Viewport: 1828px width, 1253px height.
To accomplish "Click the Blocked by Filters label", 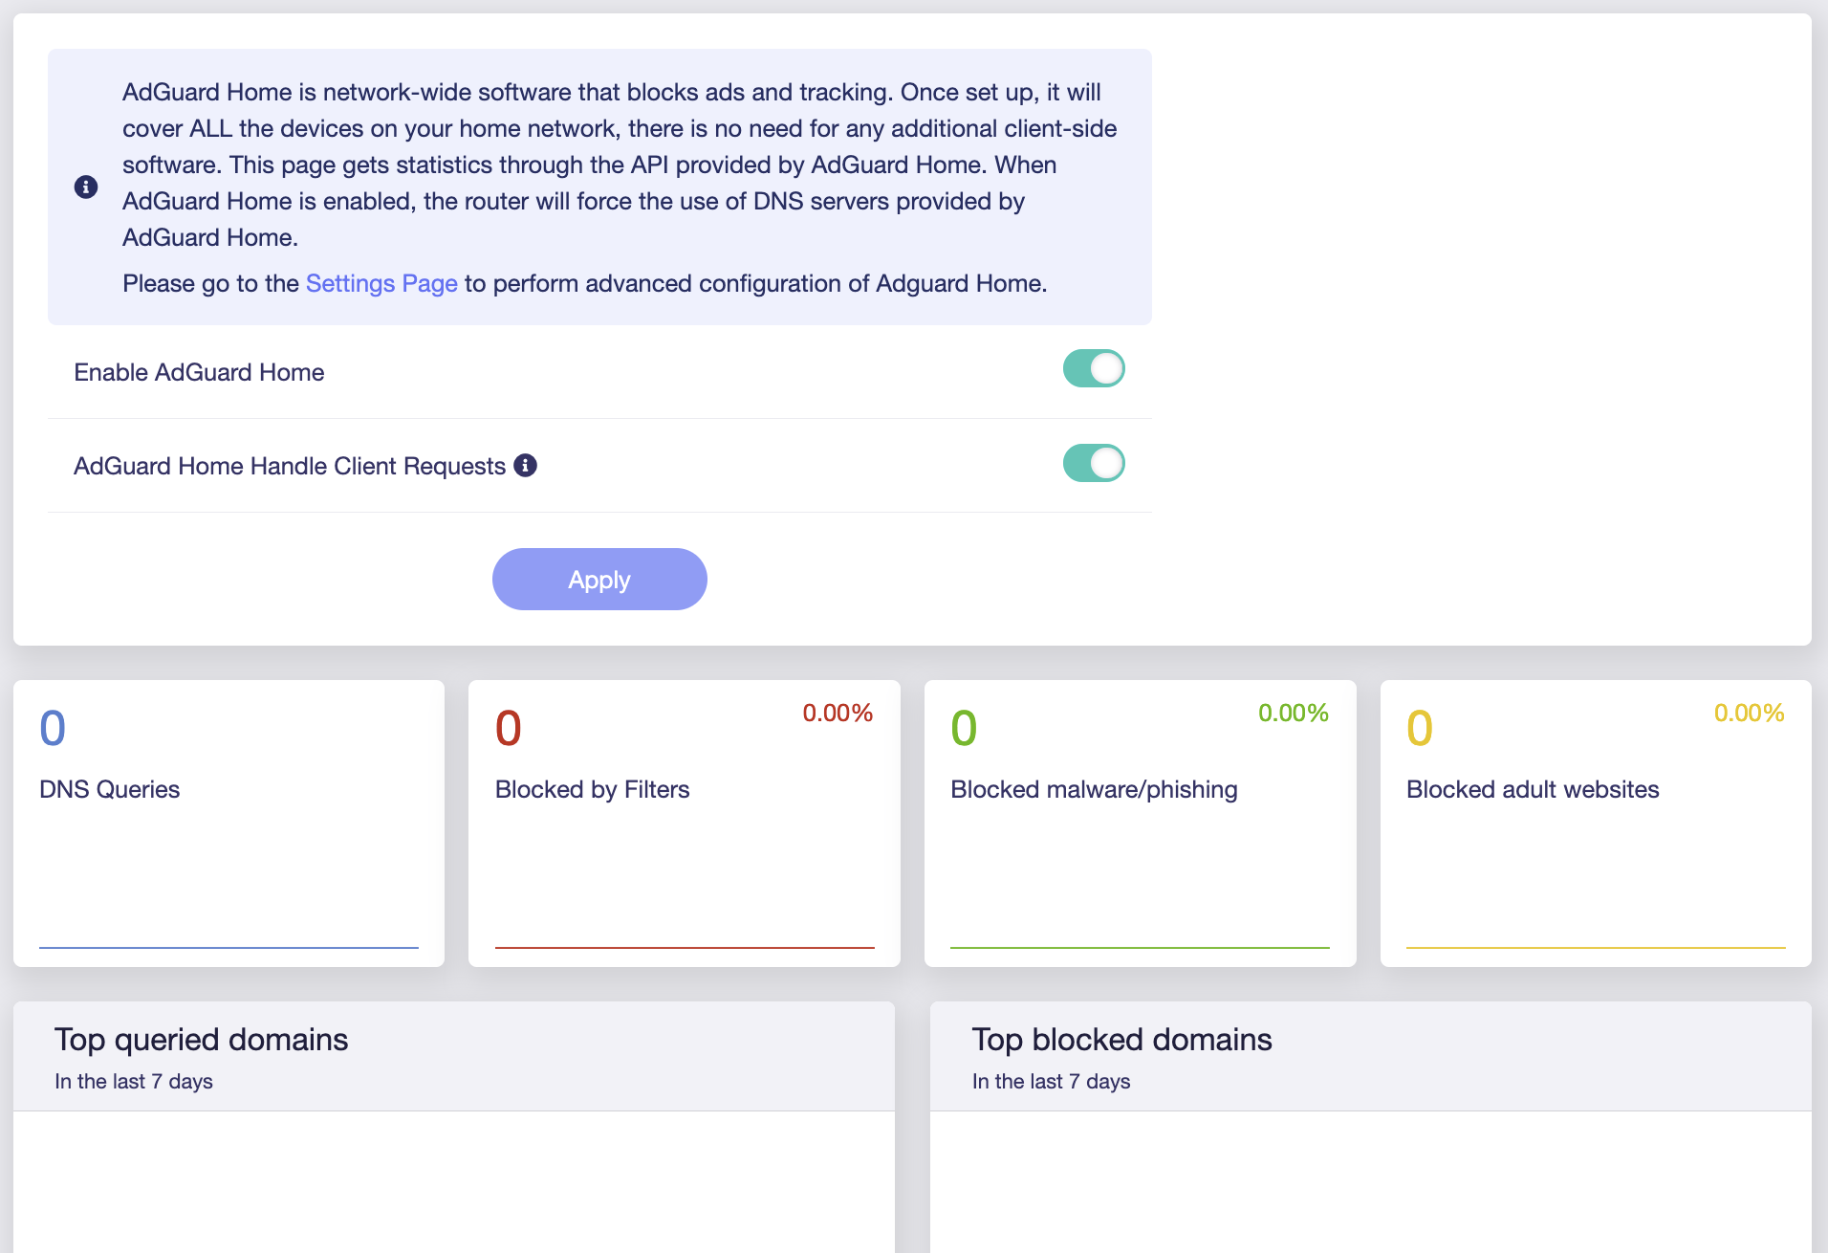I will 592,789.
